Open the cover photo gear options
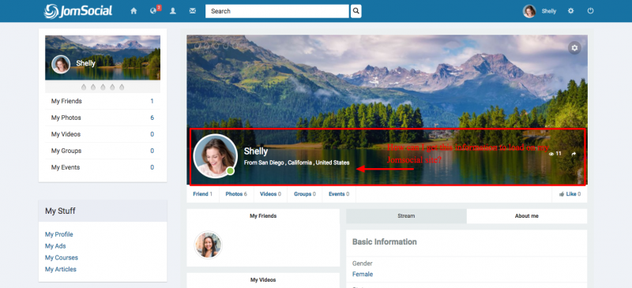Screen dimensions: 632x288 pos(575,47)
